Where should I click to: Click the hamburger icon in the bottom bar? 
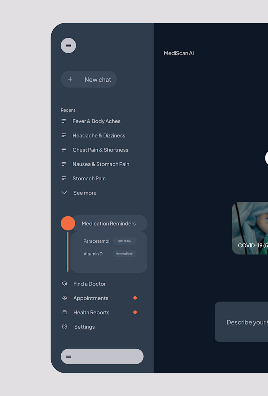tap(68, 356)
